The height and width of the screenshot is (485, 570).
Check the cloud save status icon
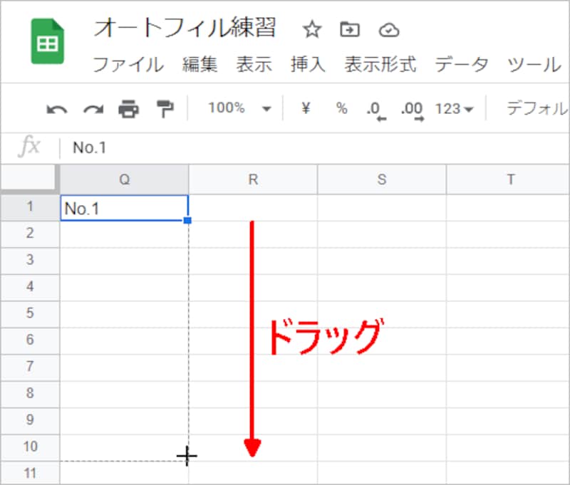point(389,30)
